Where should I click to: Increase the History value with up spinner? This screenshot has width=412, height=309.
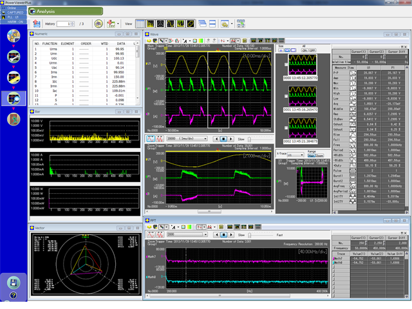[73, 23]
